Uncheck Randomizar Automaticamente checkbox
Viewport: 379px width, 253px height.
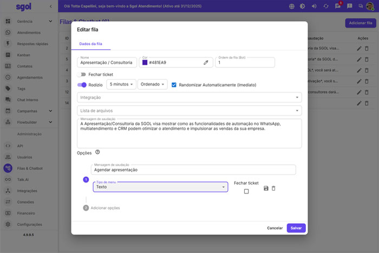click(174, 85)
